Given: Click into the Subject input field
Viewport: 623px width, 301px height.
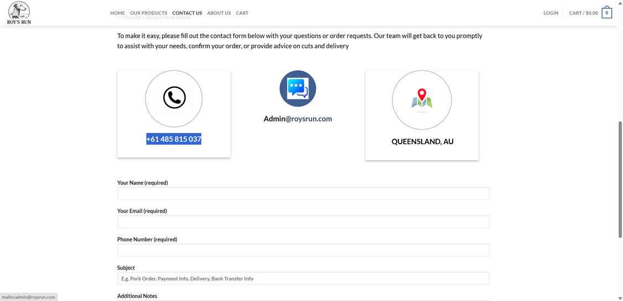Looking at the screenshot, I should click(303, 278).
